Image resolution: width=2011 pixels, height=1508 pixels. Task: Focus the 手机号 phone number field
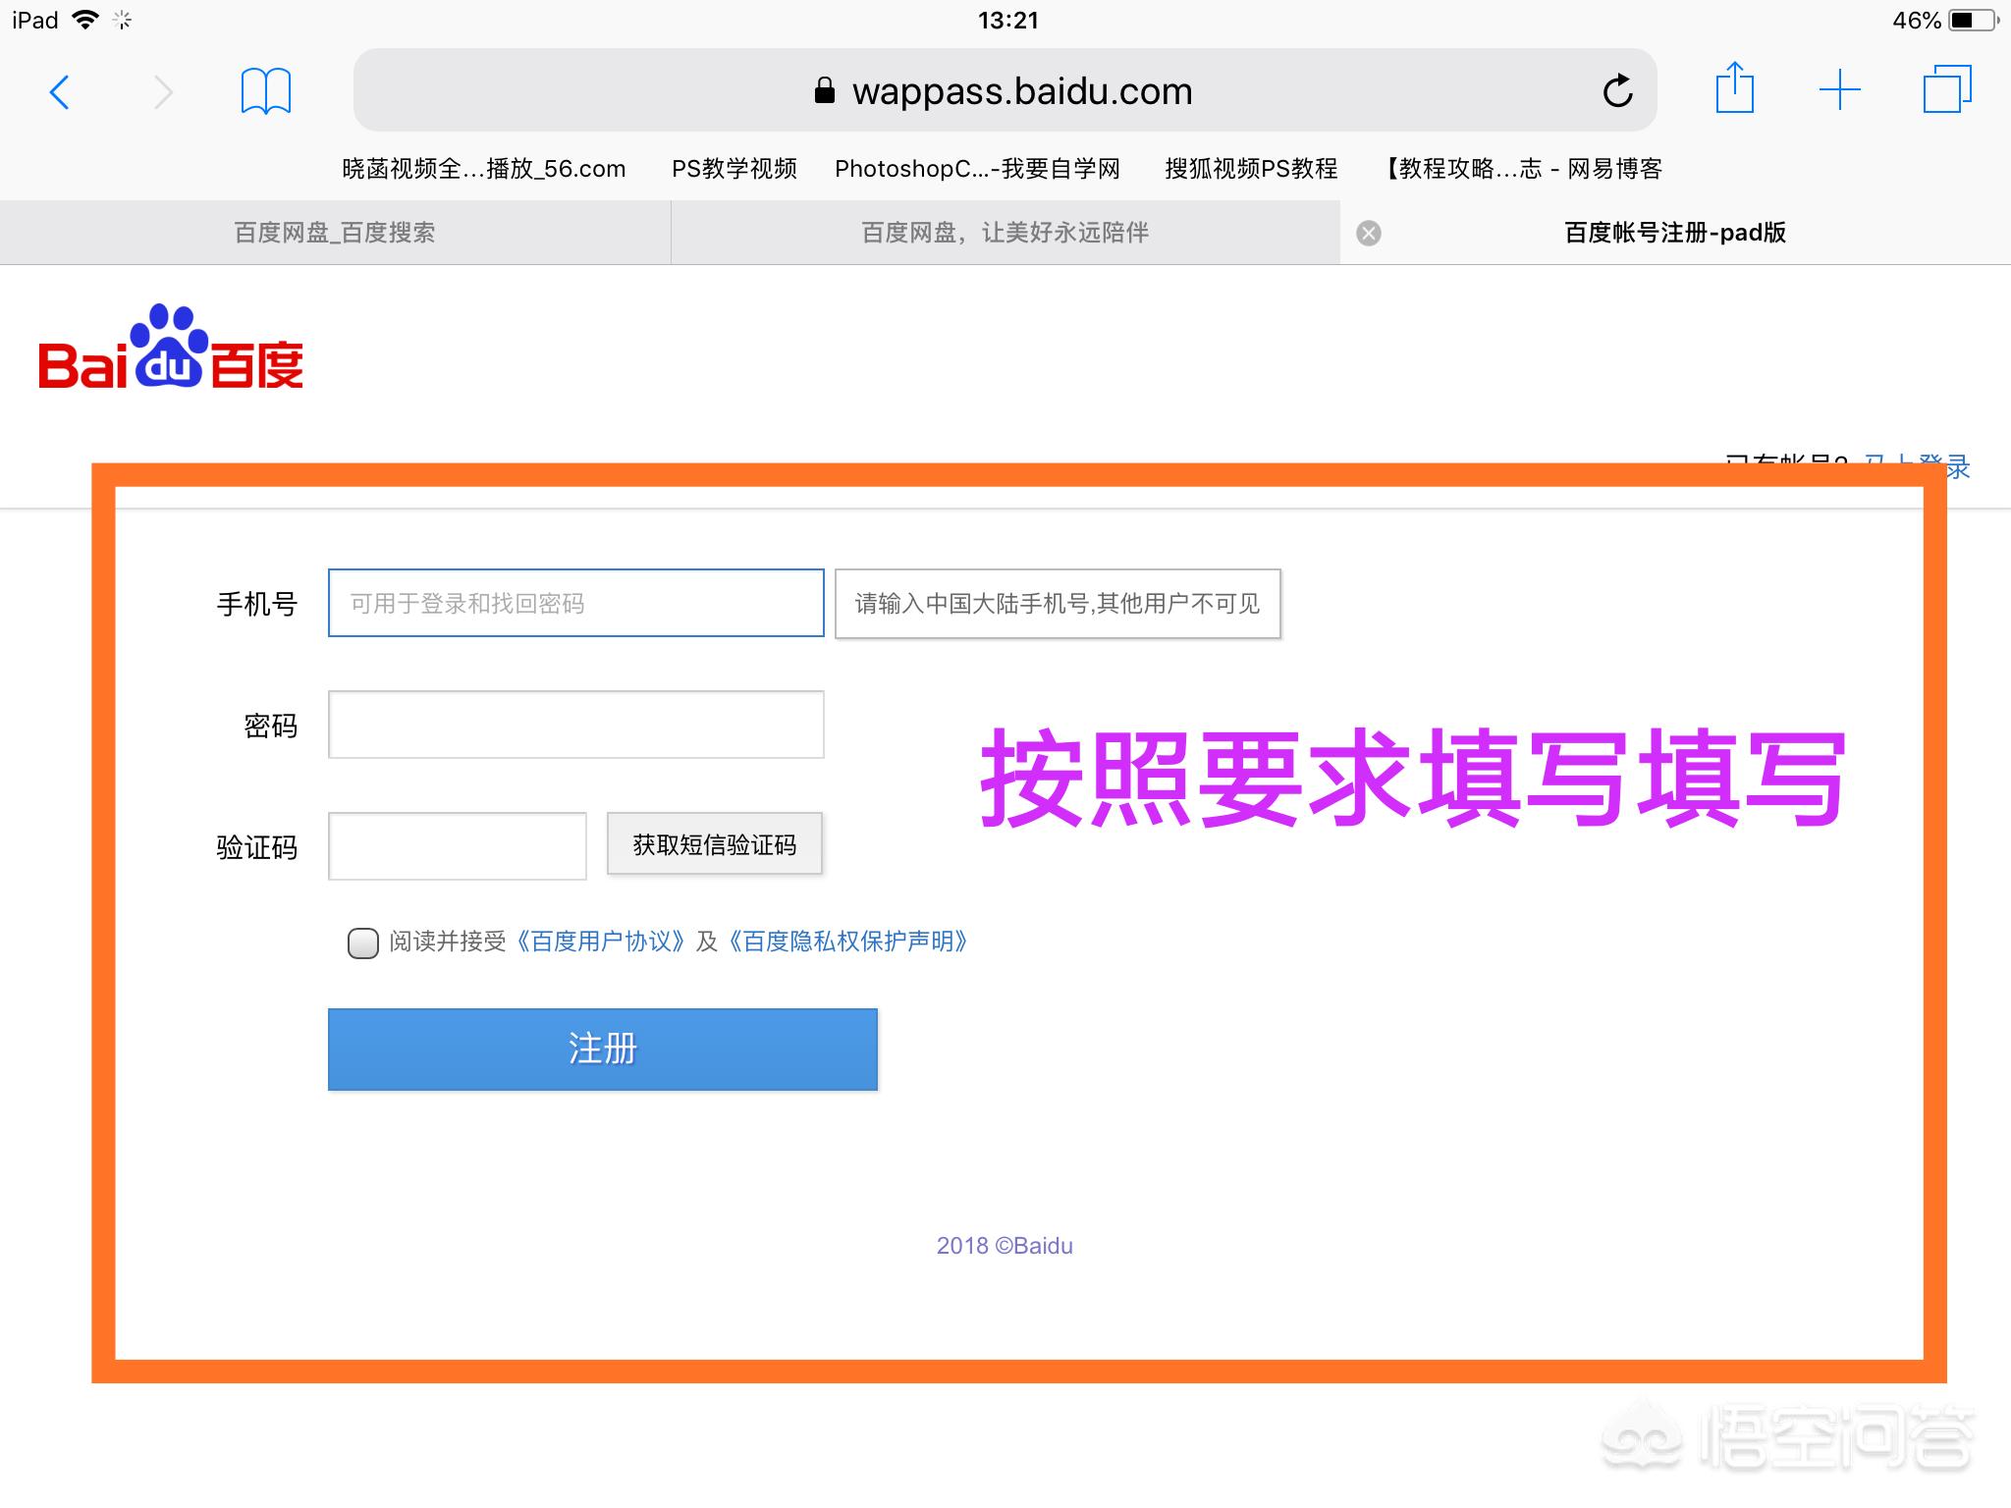pos(575,603)
